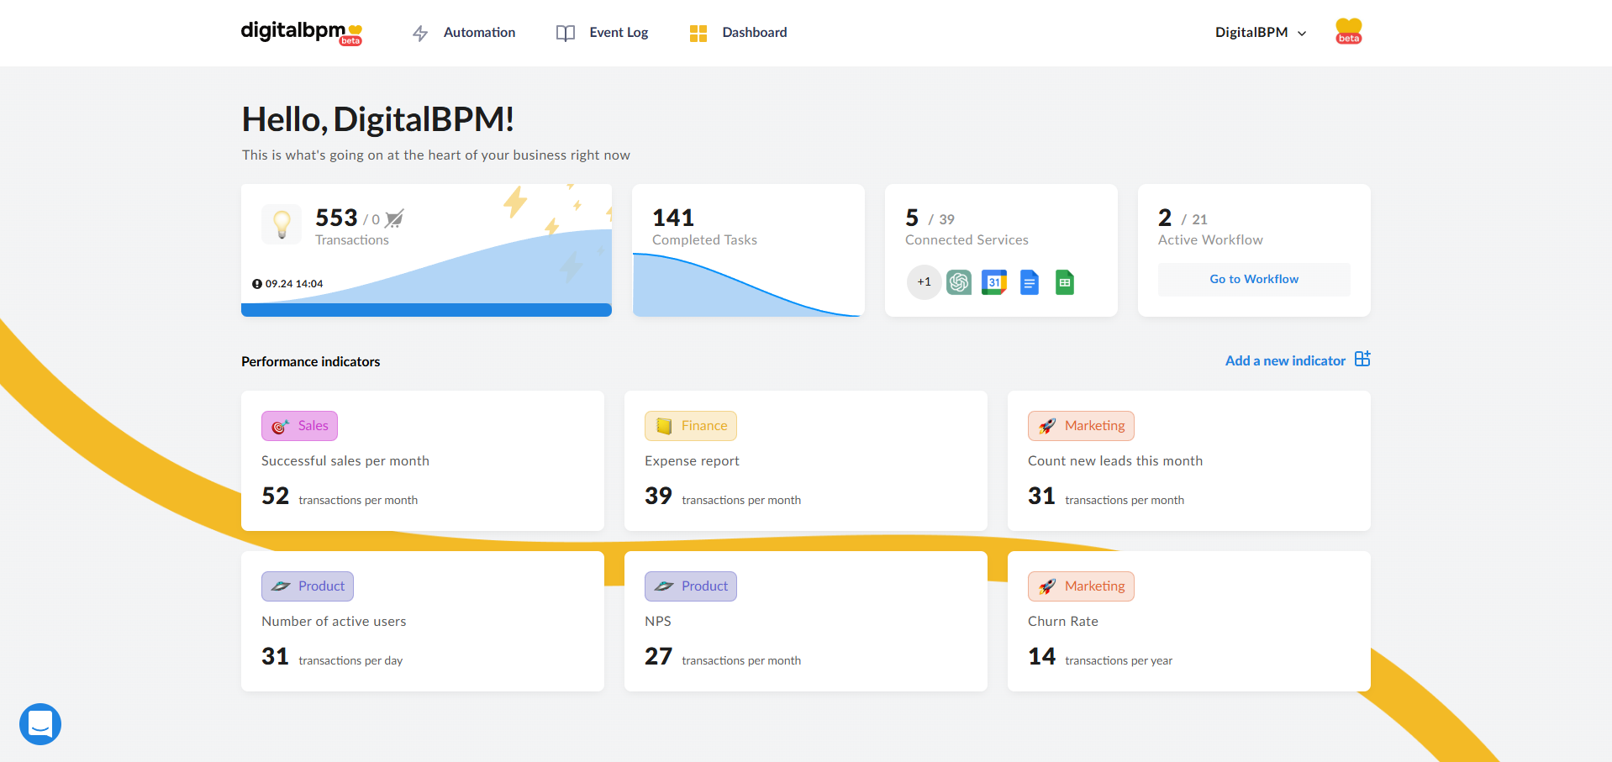
Task: Open the Completed Tasks chart card
Action: tap(748, 250)
